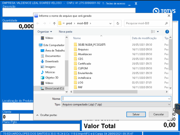
Task: Click the Quantidade field in TOTVS window
Action: coord(18,26)
